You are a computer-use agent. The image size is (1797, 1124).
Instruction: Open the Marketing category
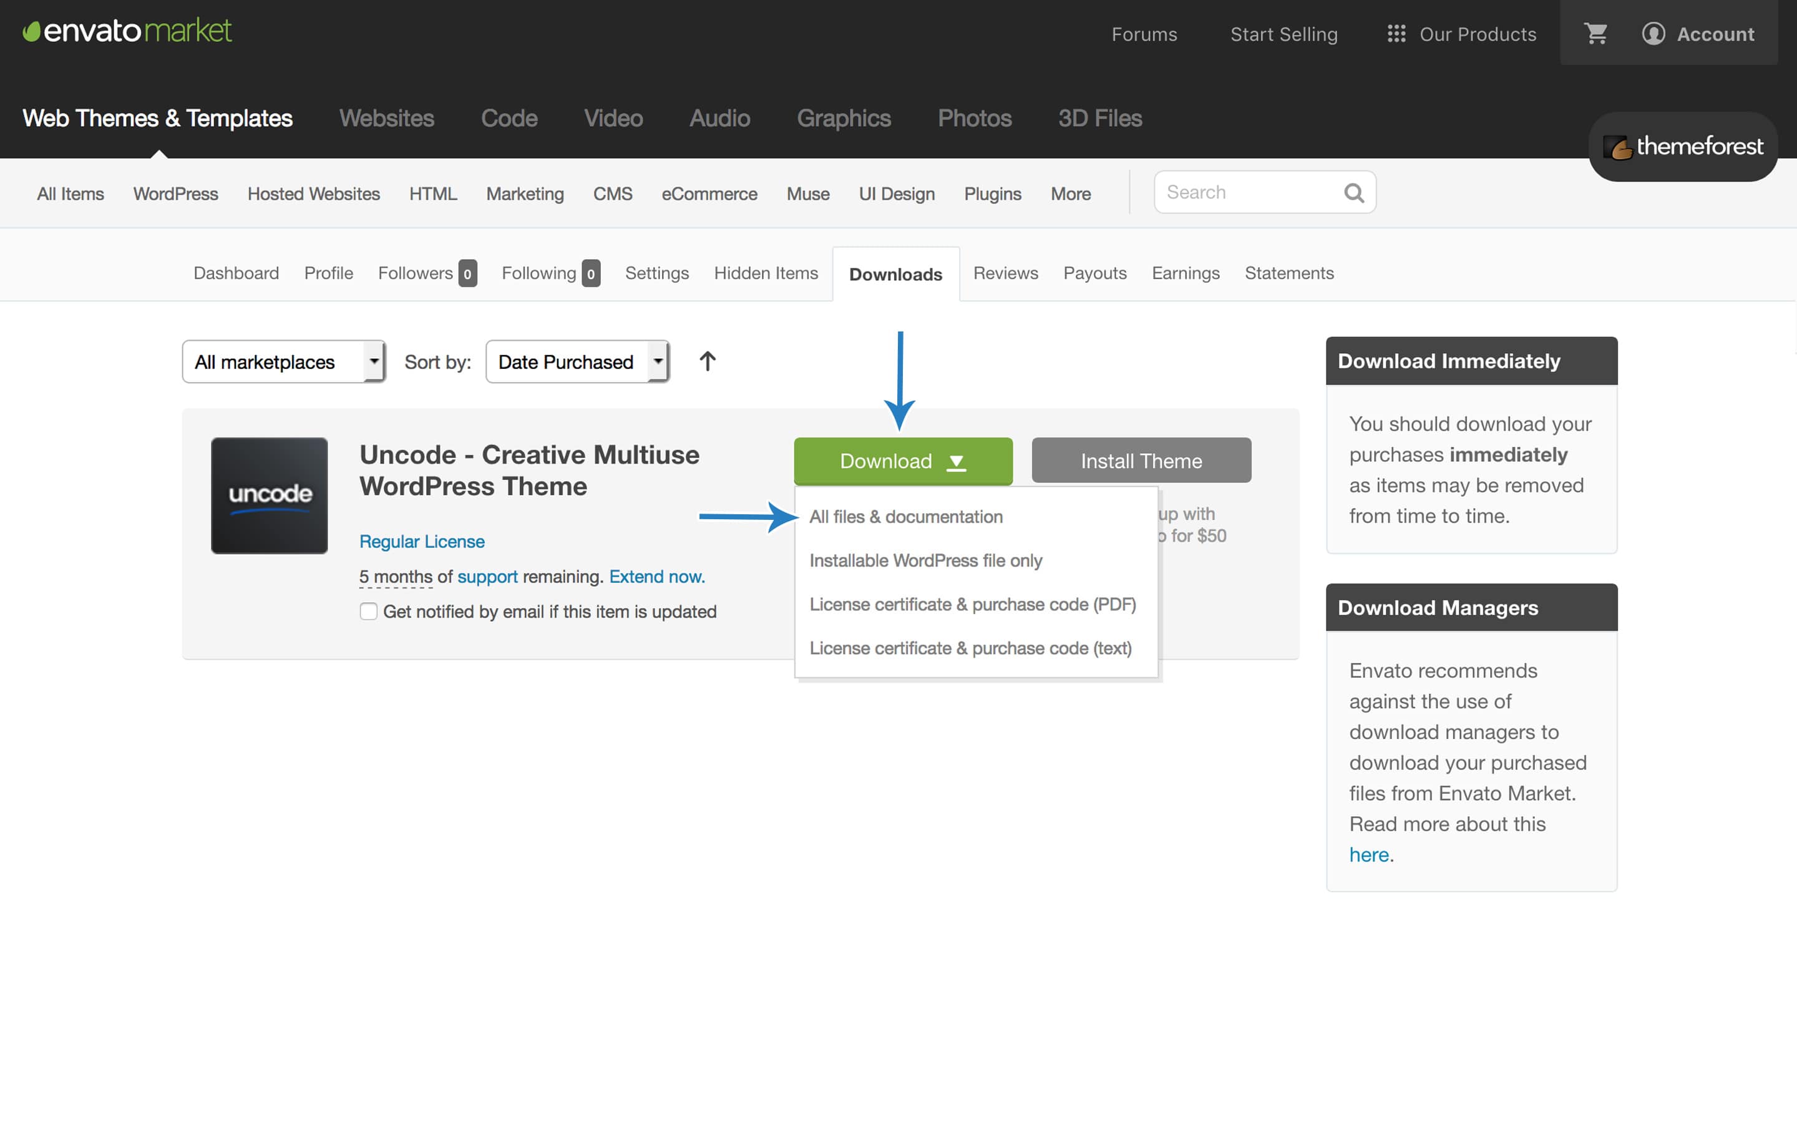coord(525,194)
